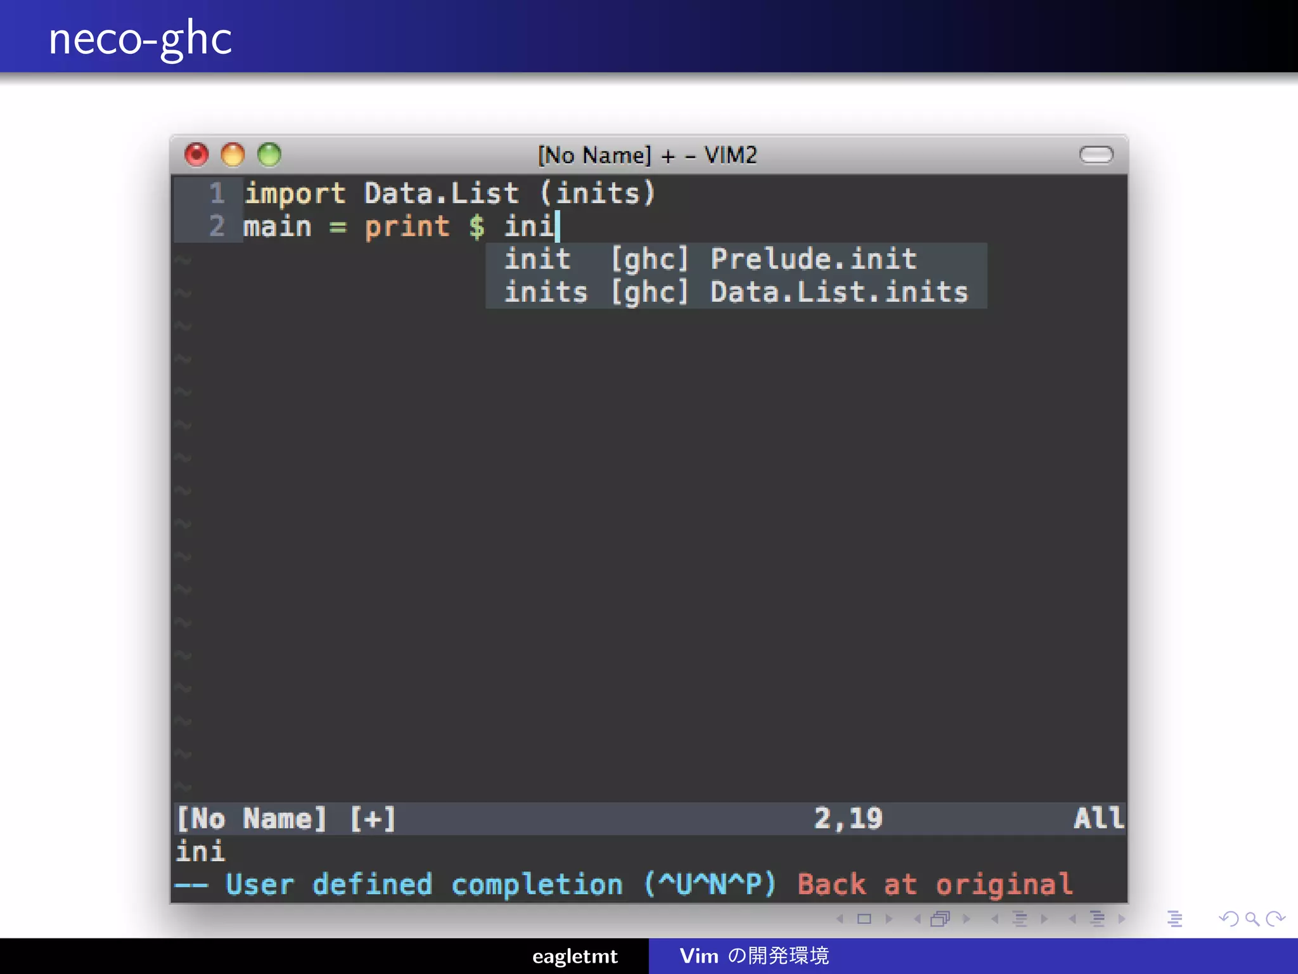1298x974 pixels.
Task: Jump to previous frame arrow
Action: pos(917,919)
